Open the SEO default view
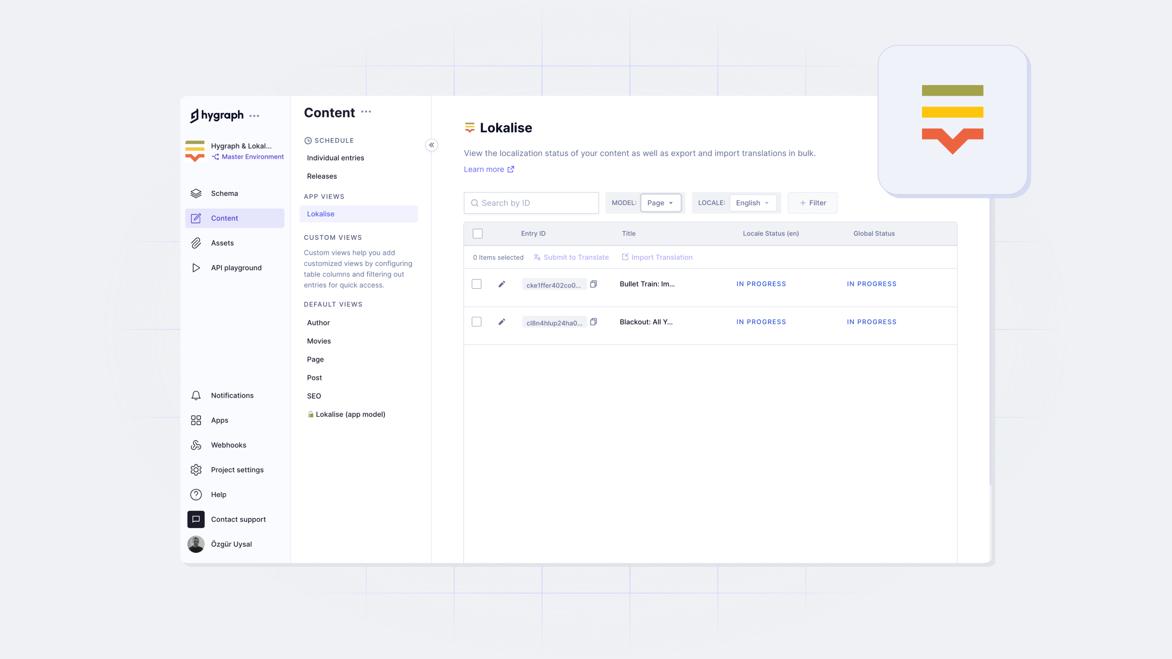The height and width of the screenshot is (659, 1172). [314, 396]
